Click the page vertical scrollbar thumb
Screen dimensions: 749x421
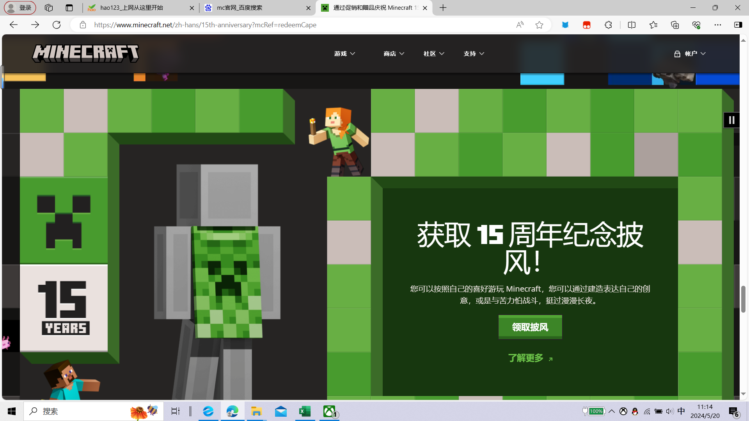[x=744, y=299]
